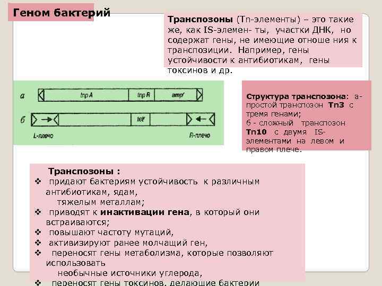Click bullet icon before 'активизируют ранее молчащий ген'
Screen dimensions: 382x286
tap(38, 243)
